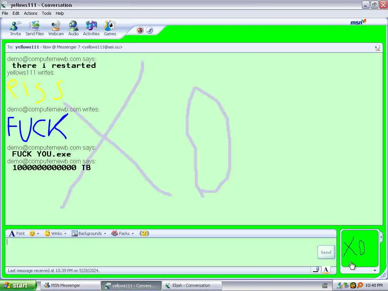Open the Edit menu
This screenshot has width=388, height=291.
pos(16,13)
